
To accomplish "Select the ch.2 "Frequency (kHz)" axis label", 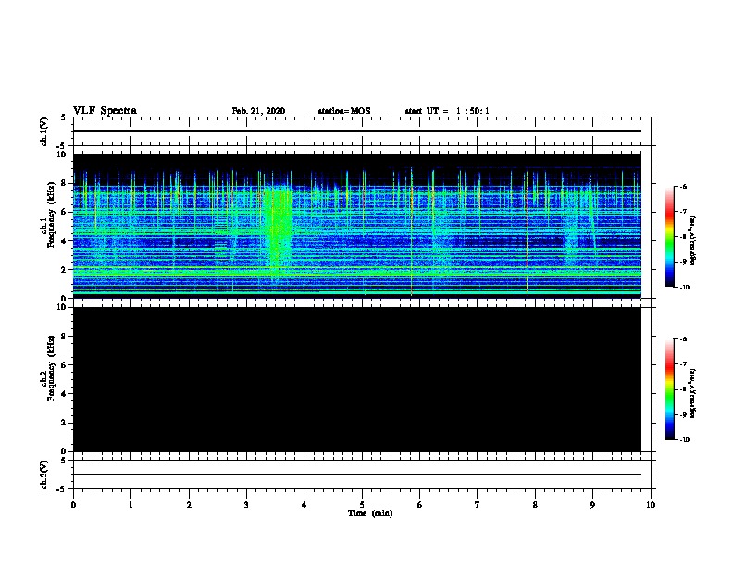I will click(x=51, y=368).
